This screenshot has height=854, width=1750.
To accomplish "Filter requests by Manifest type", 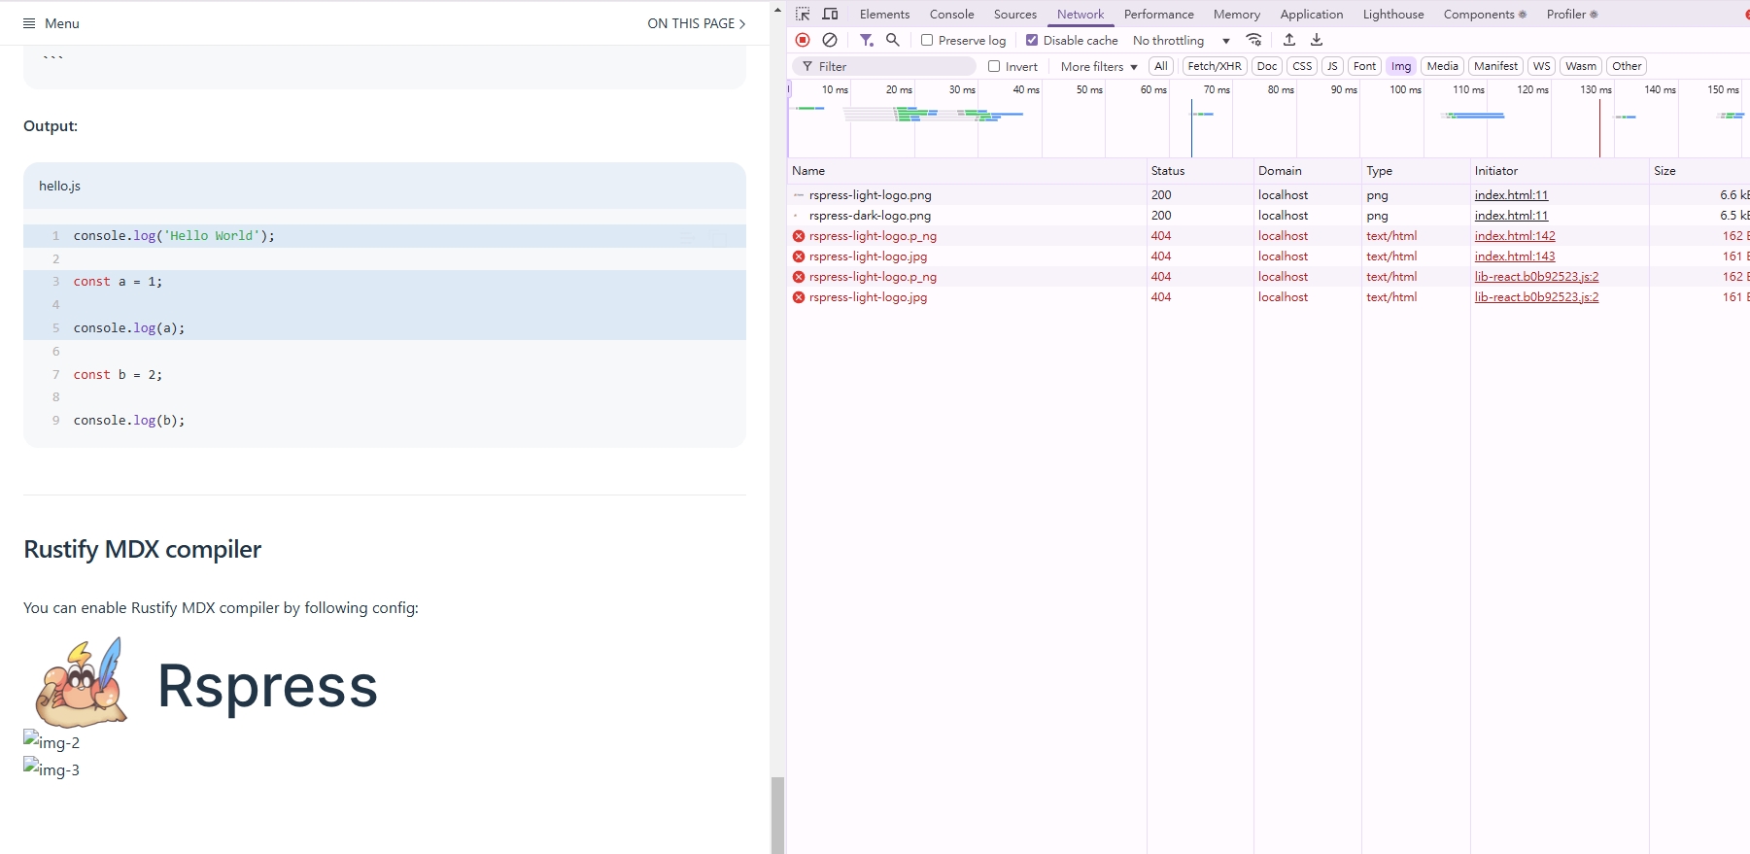I will click(1495, 66).
